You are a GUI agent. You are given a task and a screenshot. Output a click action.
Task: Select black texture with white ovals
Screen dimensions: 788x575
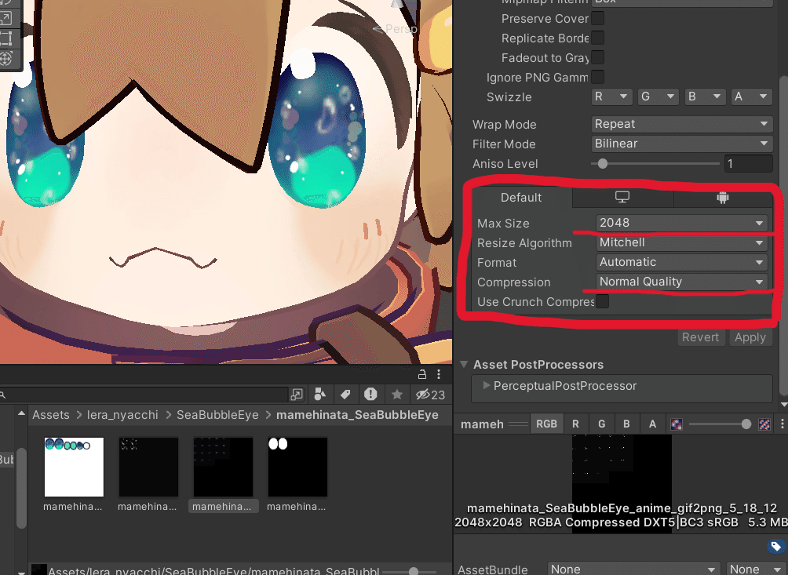tap(297, 467)
